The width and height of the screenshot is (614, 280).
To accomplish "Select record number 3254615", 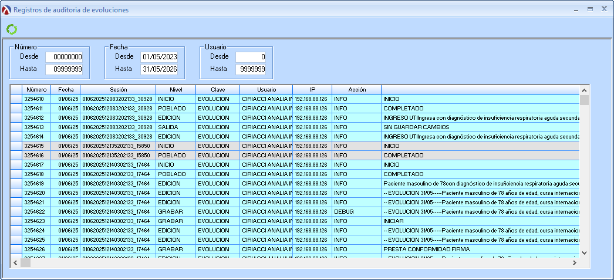I will (295, 146).
